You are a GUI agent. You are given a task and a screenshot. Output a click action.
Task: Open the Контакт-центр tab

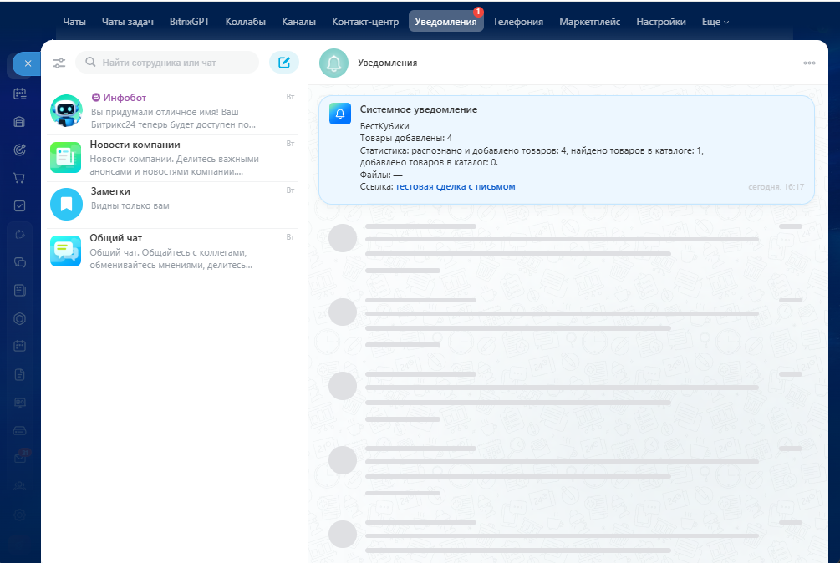tap(364, 22)
